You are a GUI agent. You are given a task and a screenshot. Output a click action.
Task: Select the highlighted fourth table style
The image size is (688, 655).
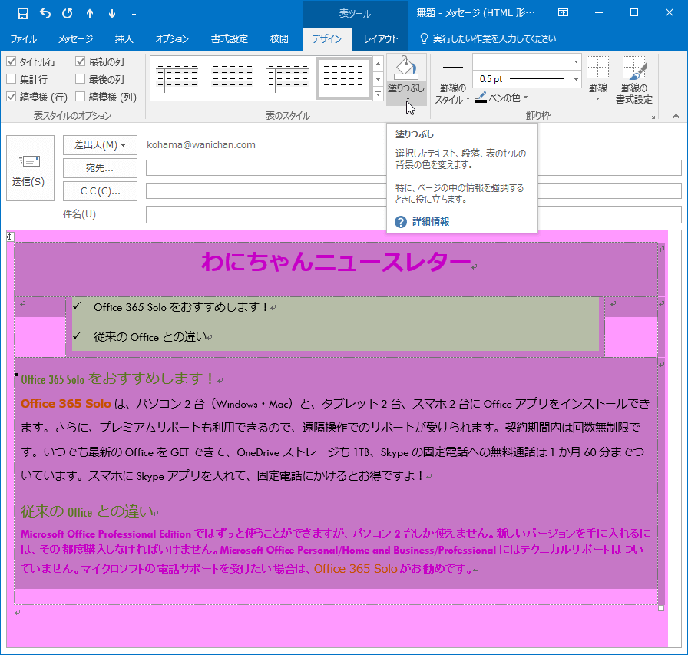point(343,78)
